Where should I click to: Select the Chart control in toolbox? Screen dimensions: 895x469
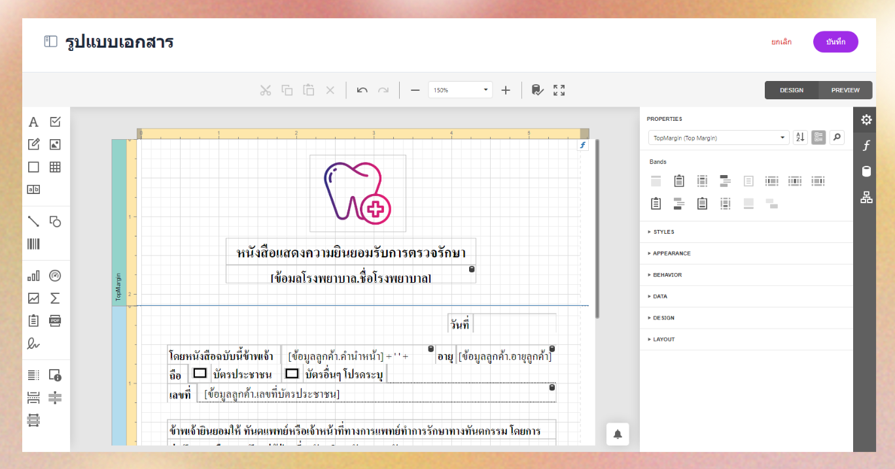(33, 276)
